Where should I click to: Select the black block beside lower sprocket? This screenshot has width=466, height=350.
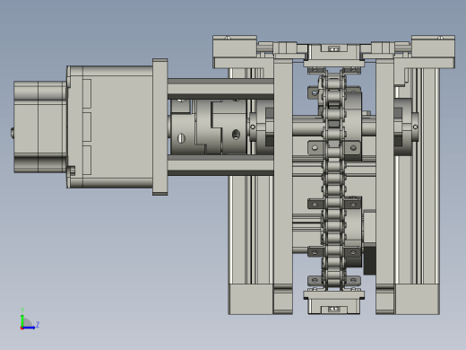(x=369, y=260)
